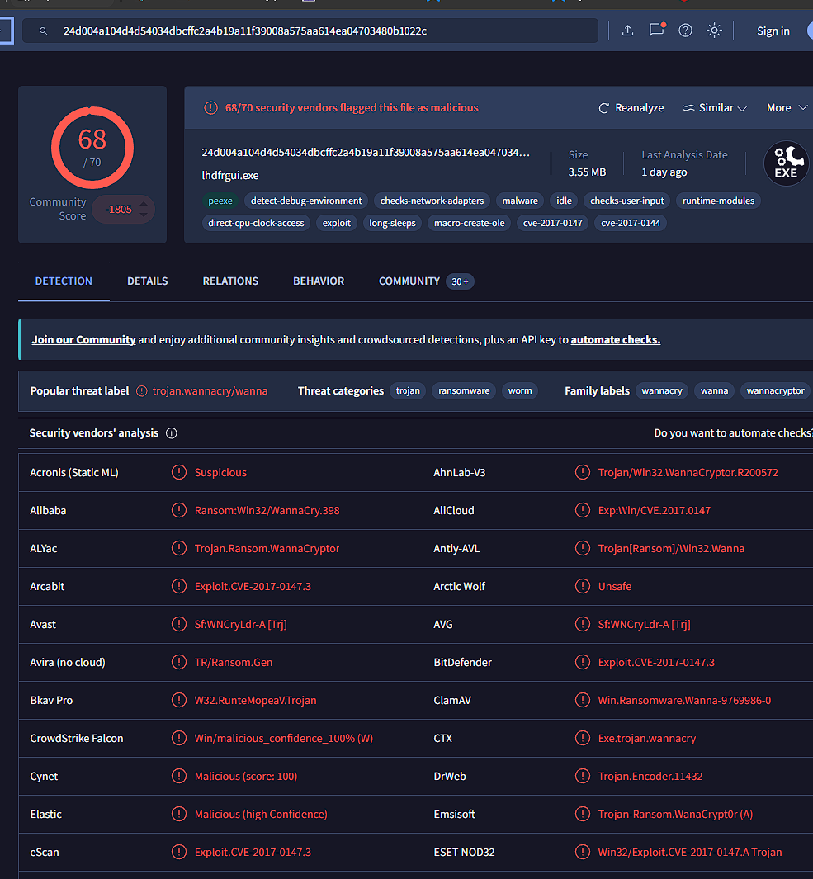Click the peexe tag
Image resolution: width=813 pixels, height=879 pixels.
[220, 201]
